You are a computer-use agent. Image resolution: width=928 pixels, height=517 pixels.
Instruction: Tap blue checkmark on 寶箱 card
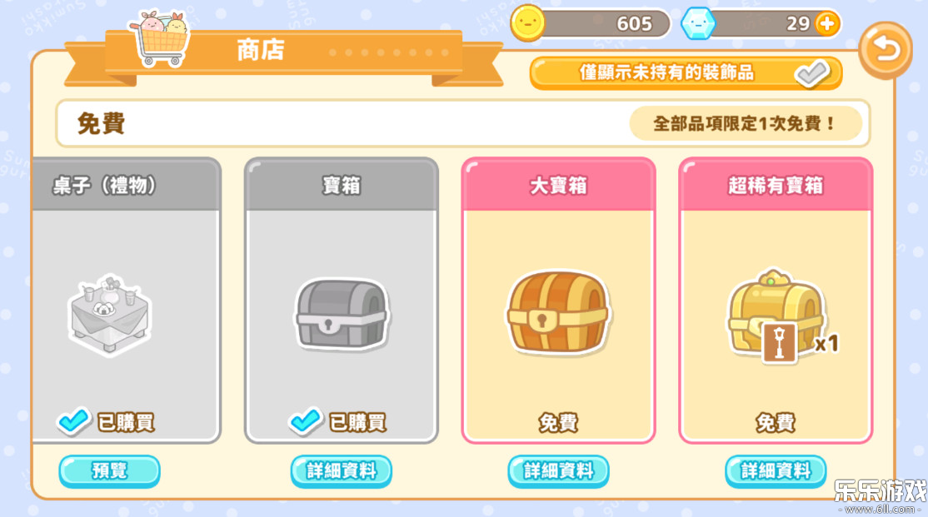tap(306, 420)
